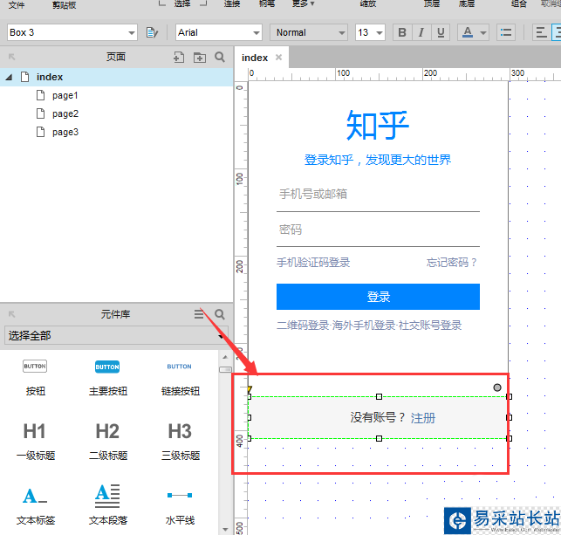
Task: Toggle italic text formatting
Action: tap(421, 32)
